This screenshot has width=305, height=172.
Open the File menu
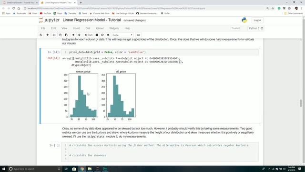click(x=43, y=28)
